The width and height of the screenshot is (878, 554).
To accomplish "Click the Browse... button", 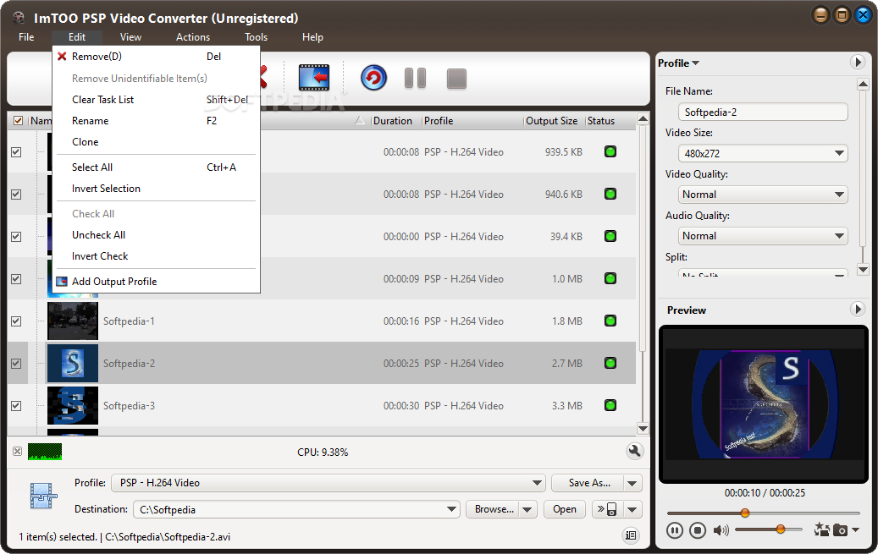I will pos(493,509).
